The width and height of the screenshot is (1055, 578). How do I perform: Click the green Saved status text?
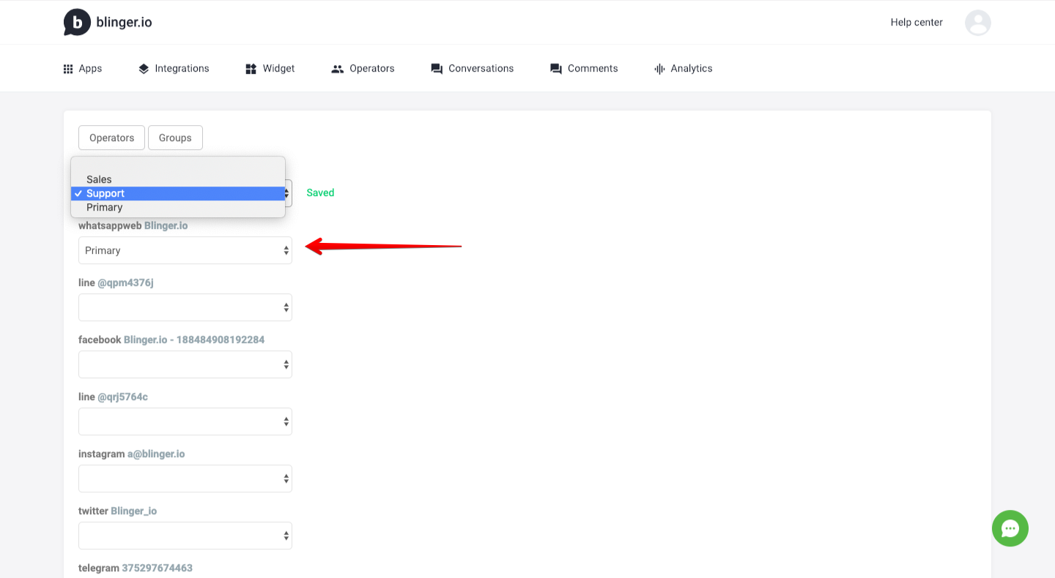point(320,193)
